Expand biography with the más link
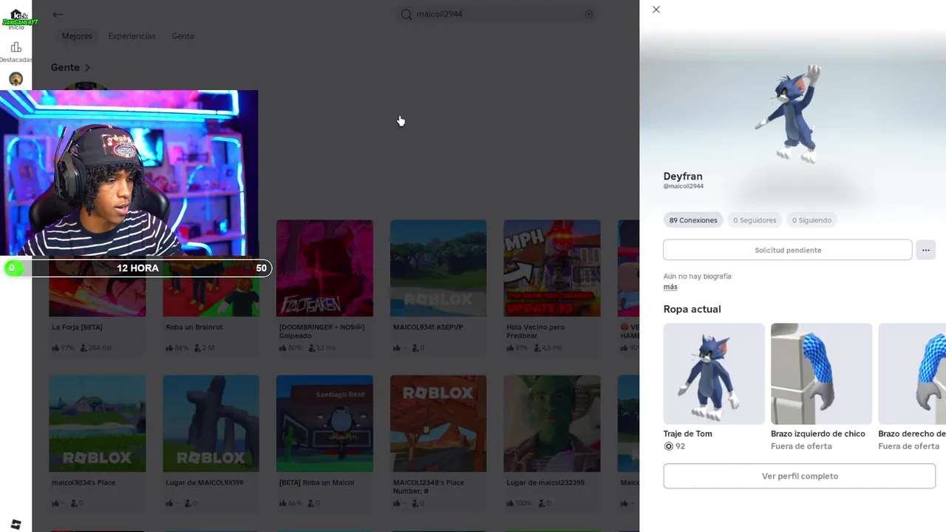 click(x=670, y=287)
